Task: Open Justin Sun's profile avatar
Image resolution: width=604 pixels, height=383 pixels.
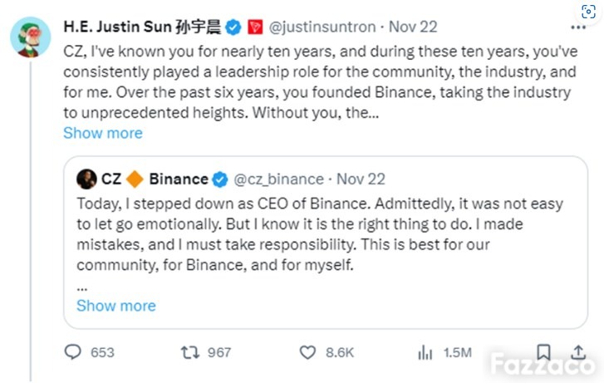Action: pos(31,37)
